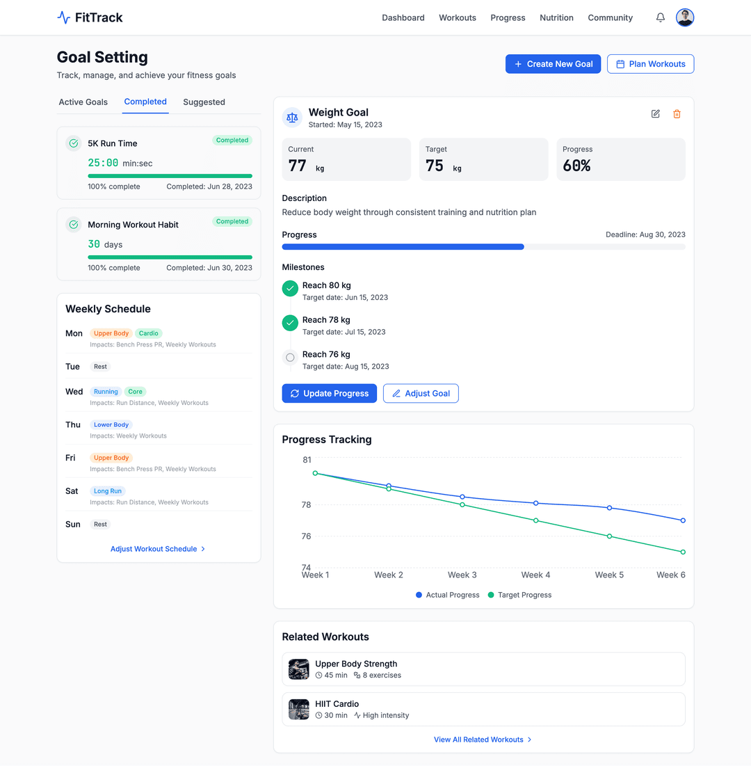Toggle the Reach 78 kg milestone checkmark
Viewport: 751px width, 766px height.
[x=290, y=323]
